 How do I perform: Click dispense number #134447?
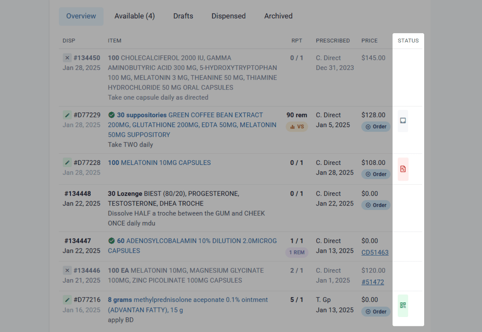click(x=78, y=241)
